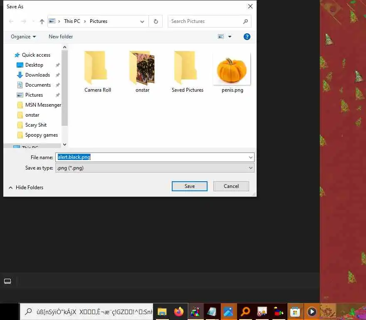
Task: Open the File name dropdown arrow
Action: [x=251, y=157]
